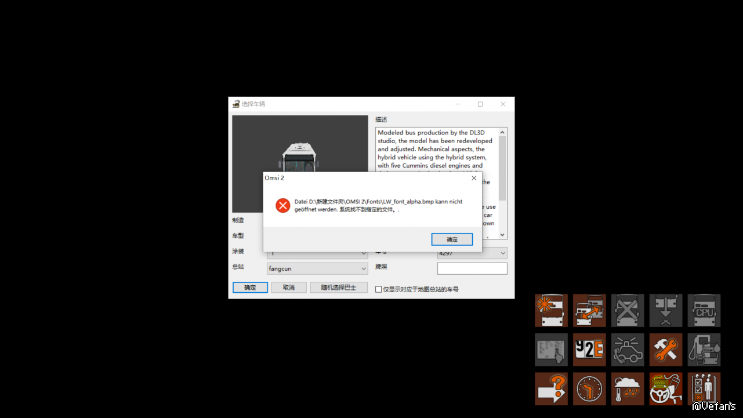Close the Omsi 2 error dialog
743x418 pixels.
pos(474,178)
